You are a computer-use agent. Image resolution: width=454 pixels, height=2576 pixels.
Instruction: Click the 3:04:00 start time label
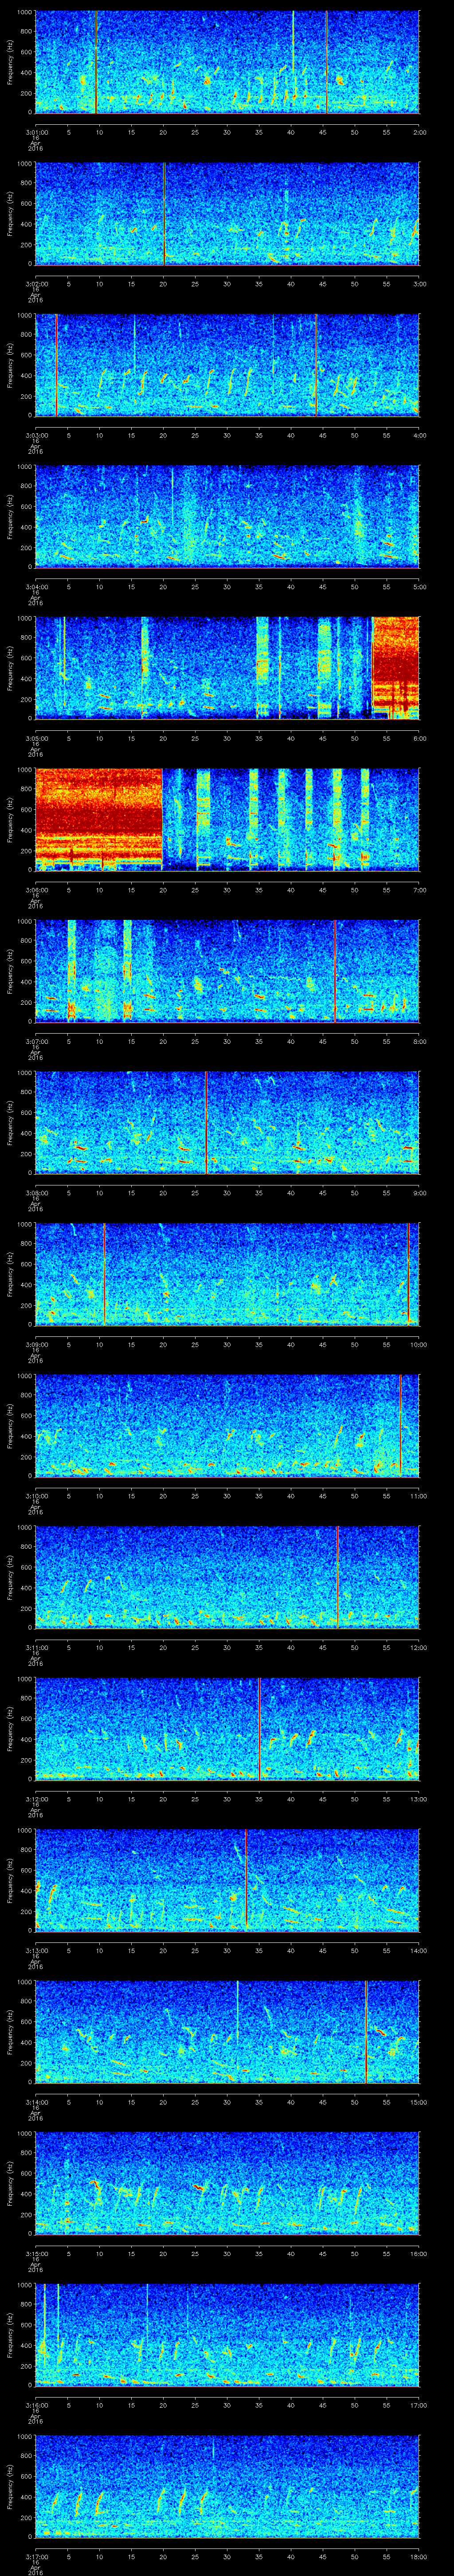click(36, 587)
